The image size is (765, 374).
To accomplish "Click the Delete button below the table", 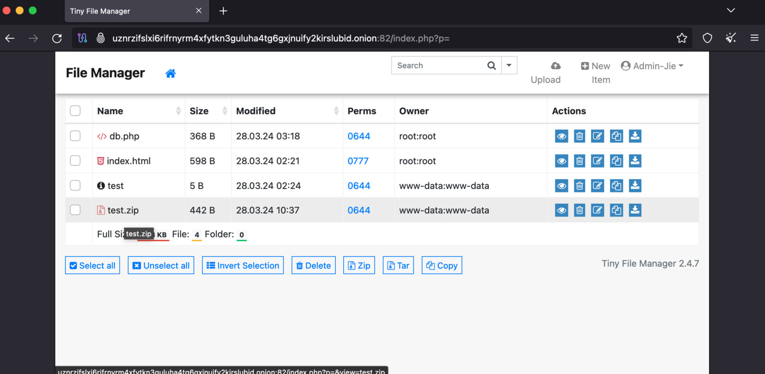I will [313, 265].
